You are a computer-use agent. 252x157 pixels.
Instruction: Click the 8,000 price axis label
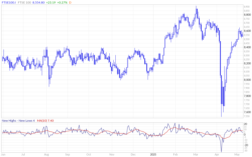click(x=247, y=80)
